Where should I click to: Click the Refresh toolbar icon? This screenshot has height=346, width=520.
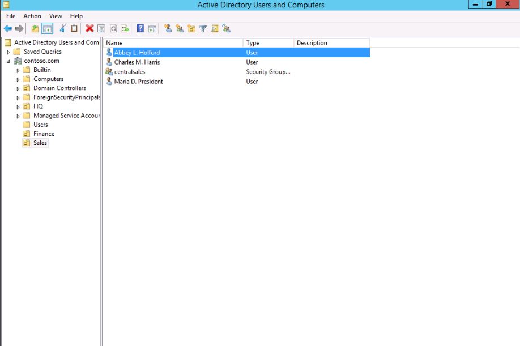click(113, 29)
